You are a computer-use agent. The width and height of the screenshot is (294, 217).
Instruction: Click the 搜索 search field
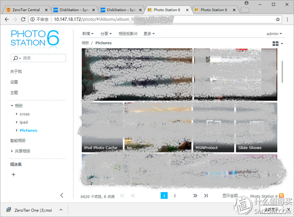(x=38, y=58)
